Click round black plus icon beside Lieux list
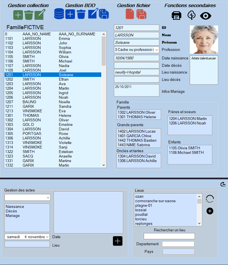 210,211
